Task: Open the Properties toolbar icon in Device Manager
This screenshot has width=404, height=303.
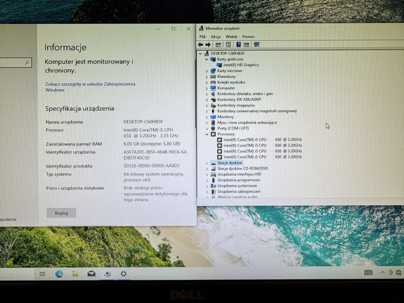Action: pos(228,45)
